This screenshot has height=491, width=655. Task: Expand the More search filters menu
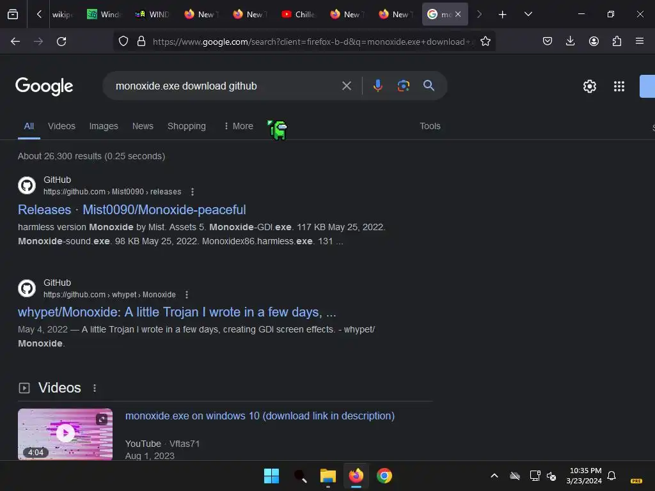click(238, 126)
